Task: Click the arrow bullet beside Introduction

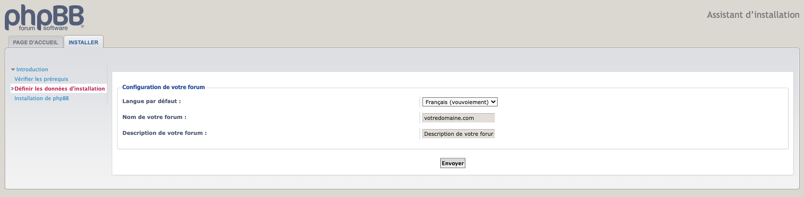Action: pyautogui.click(x=13, y=69)
